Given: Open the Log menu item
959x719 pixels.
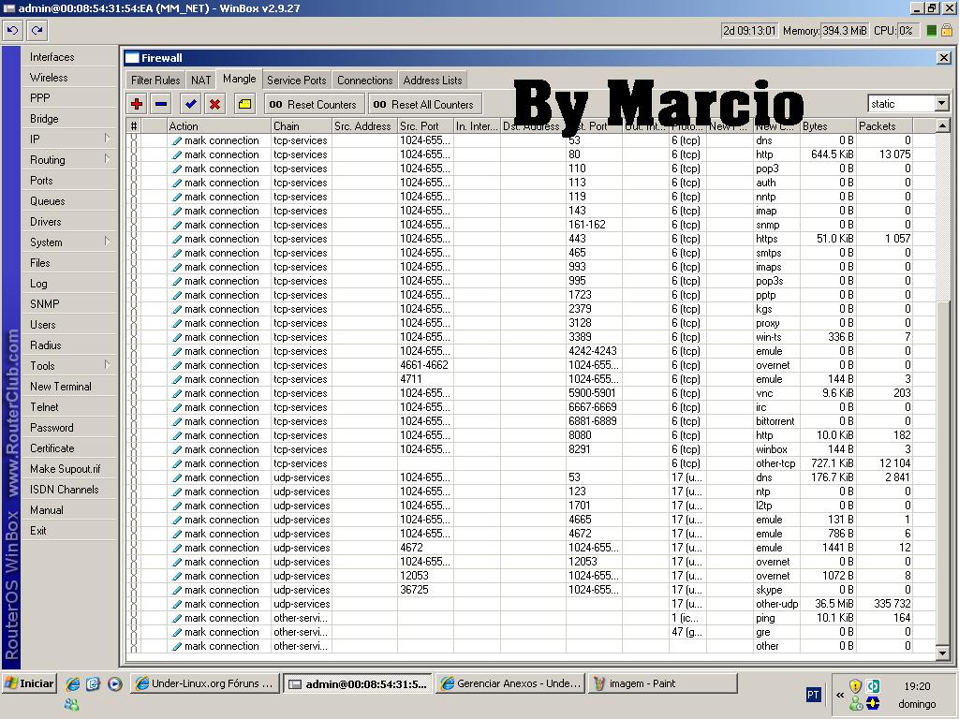Looking at the screenshot, I should coord(69,284).
